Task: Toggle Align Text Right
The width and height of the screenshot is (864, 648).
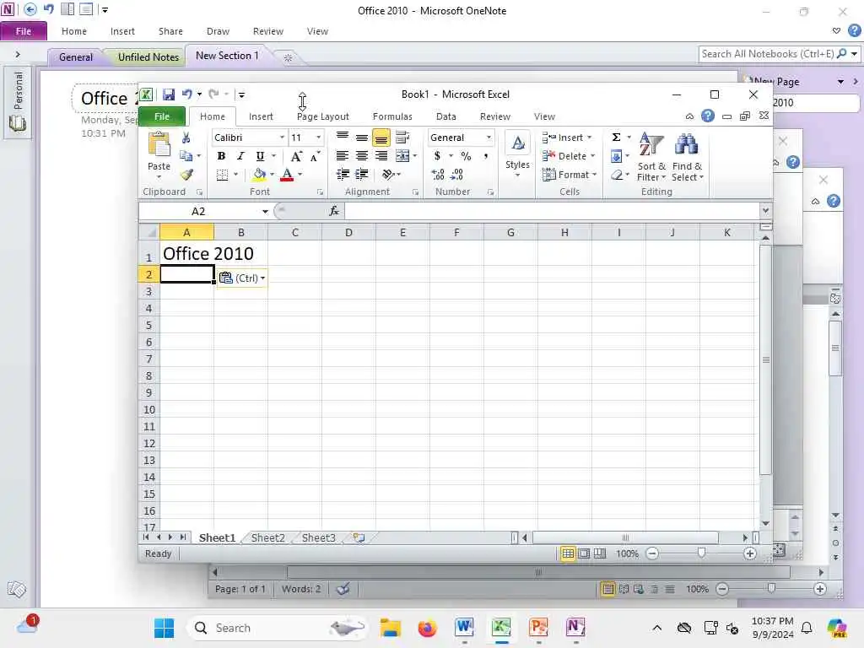Action: (x=381, y=156)
